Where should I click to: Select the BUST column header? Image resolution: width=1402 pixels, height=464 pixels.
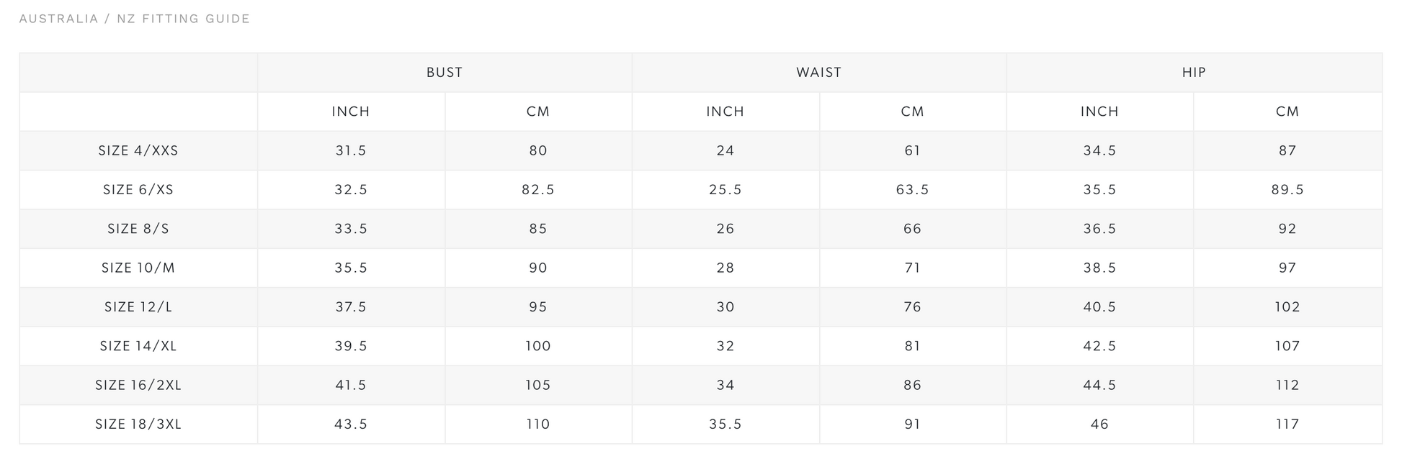(445, 73)
